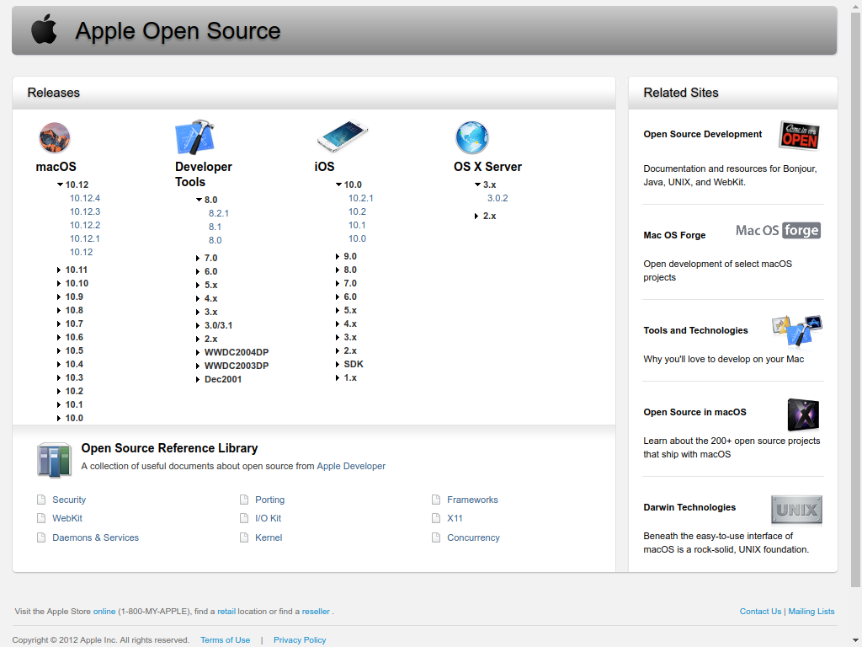Expand the macOS 10.0 releases
The width and height of the screenshot is (862, 647).
(x=59, y=418)
